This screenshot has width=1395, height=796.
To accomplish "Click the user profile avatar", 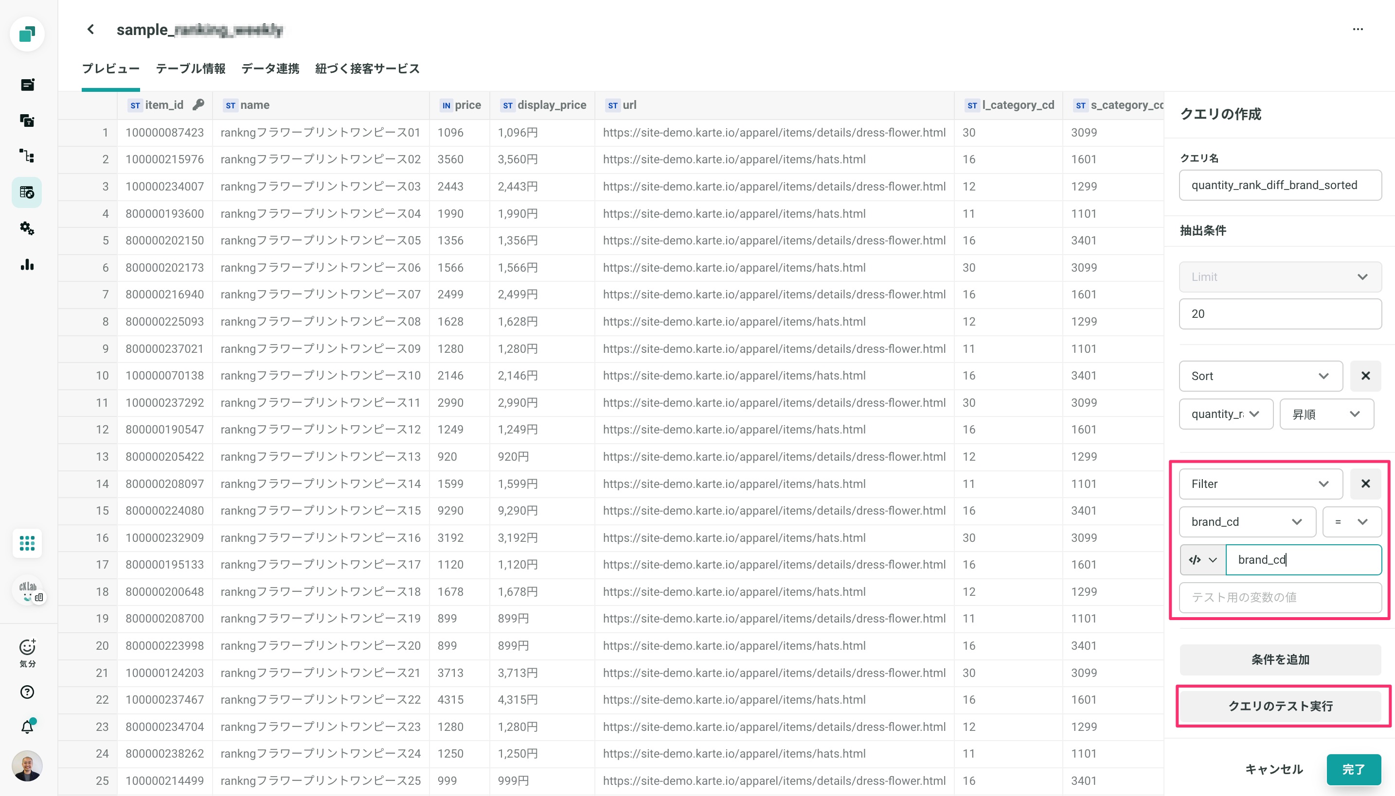I will click(x=27, y=765).
